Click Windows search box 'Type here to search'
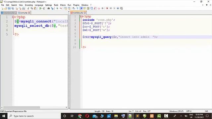This screenshot has height=119, width=212. pos(34,116)
